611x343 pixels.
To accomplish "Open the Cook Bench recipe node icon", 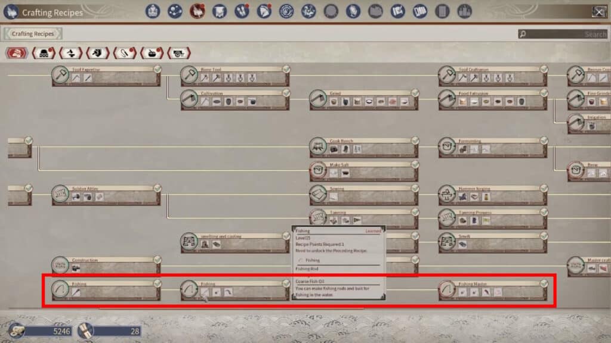I will [318, 146].
